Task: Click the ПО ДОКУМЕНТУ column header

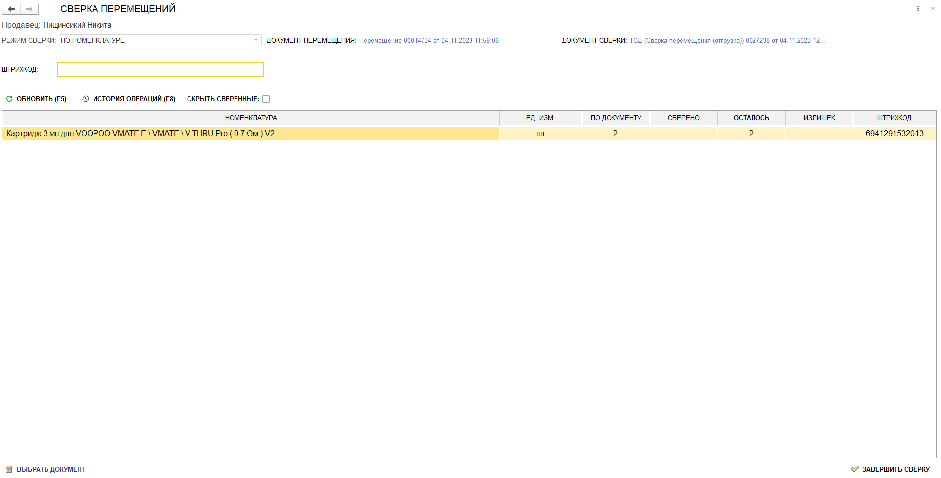Action: [615, 118]
